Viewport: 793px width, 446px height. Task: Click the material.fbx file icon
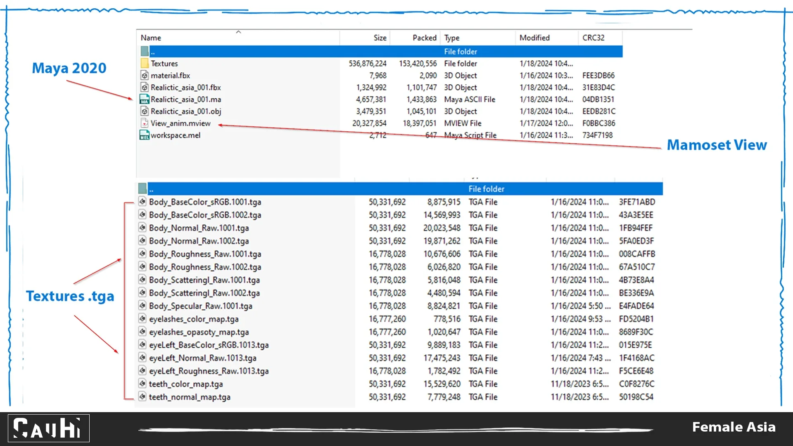tap(145, 75)
